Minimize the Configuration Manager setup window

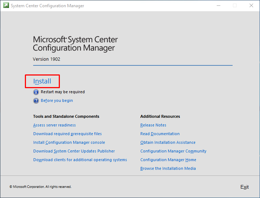point(219,5)
